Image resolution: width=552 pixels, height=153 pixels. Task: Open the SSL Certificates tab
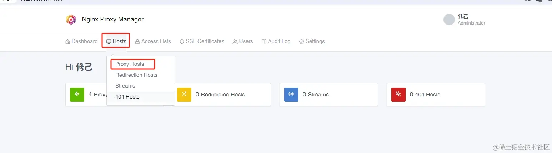(202, 41)
